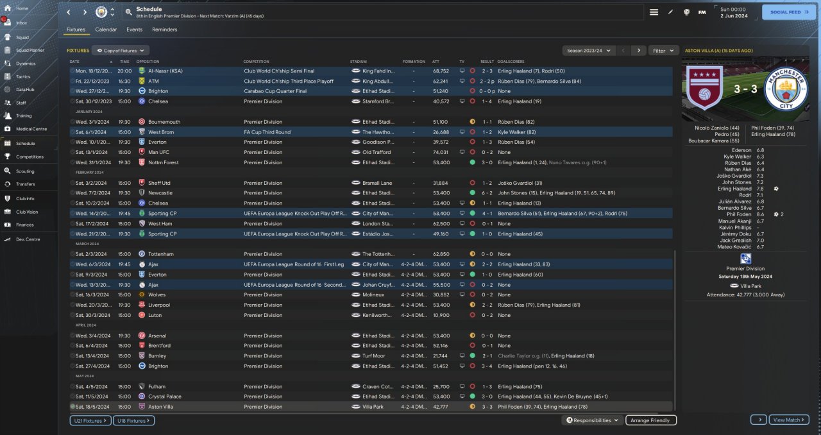Click the TV icon on ATM row
821x435 pixels.
[462, 81]
